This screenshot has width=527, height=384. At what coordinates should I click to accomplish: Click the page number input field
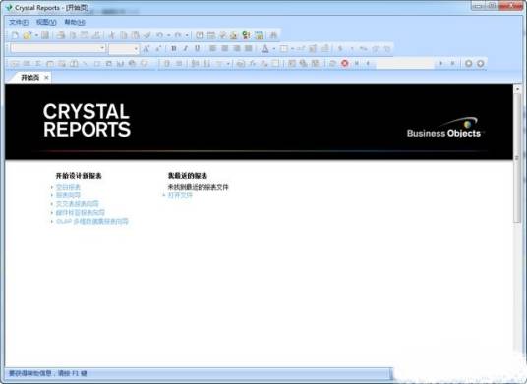(405, 63)
